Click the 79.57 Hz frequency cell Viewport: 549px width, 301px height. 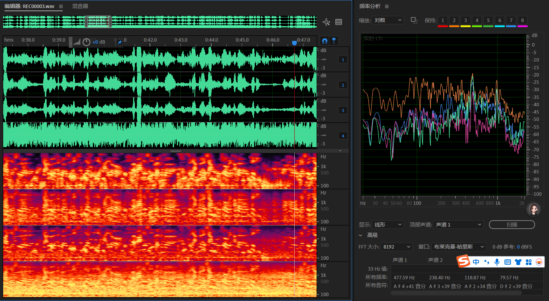point(509,278)
